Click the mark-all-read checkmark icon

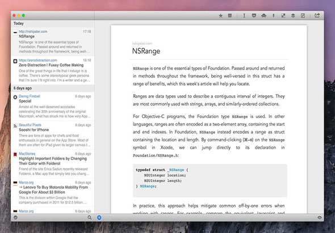15,218
